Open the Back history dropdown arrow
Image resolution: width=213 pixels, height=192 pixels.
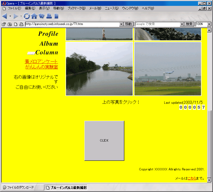[10, 16]
